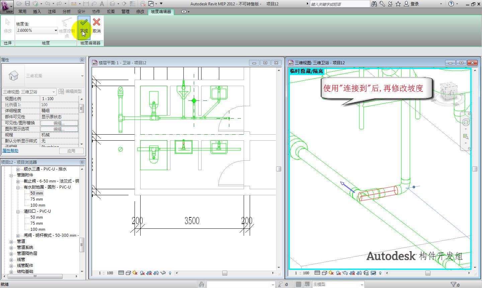Open the 插入 ribbon tab
The height and width of the screenshot is (288, 482).
click(37, 11)
